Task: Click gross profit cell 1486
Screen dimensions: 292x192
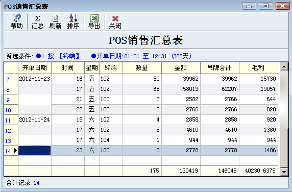Action: coord(258,151)
